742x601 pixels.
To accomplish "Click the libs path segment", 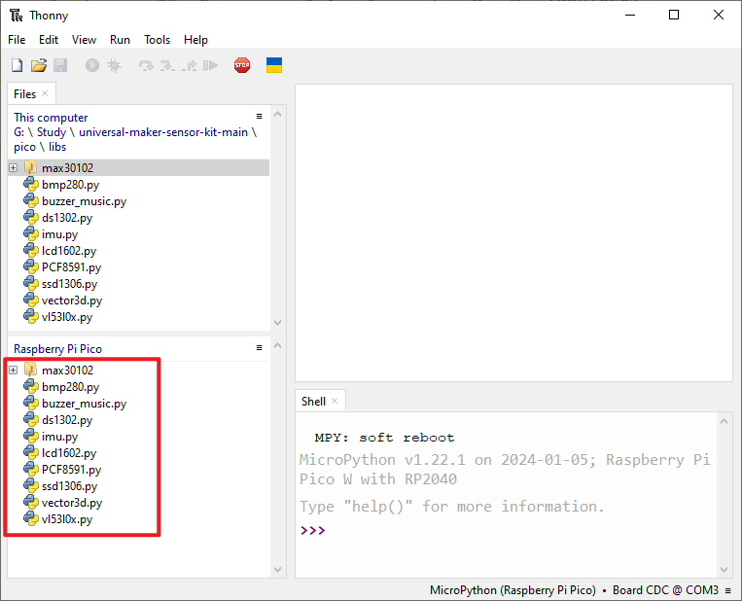I will click(x=57, y=147).
